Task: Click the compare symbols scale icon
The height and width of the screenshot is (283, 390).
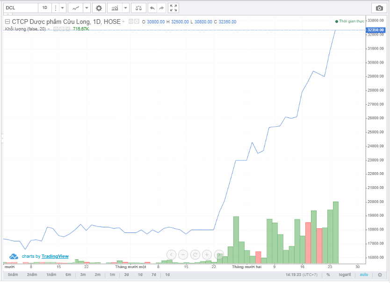Action: (138, 8)
